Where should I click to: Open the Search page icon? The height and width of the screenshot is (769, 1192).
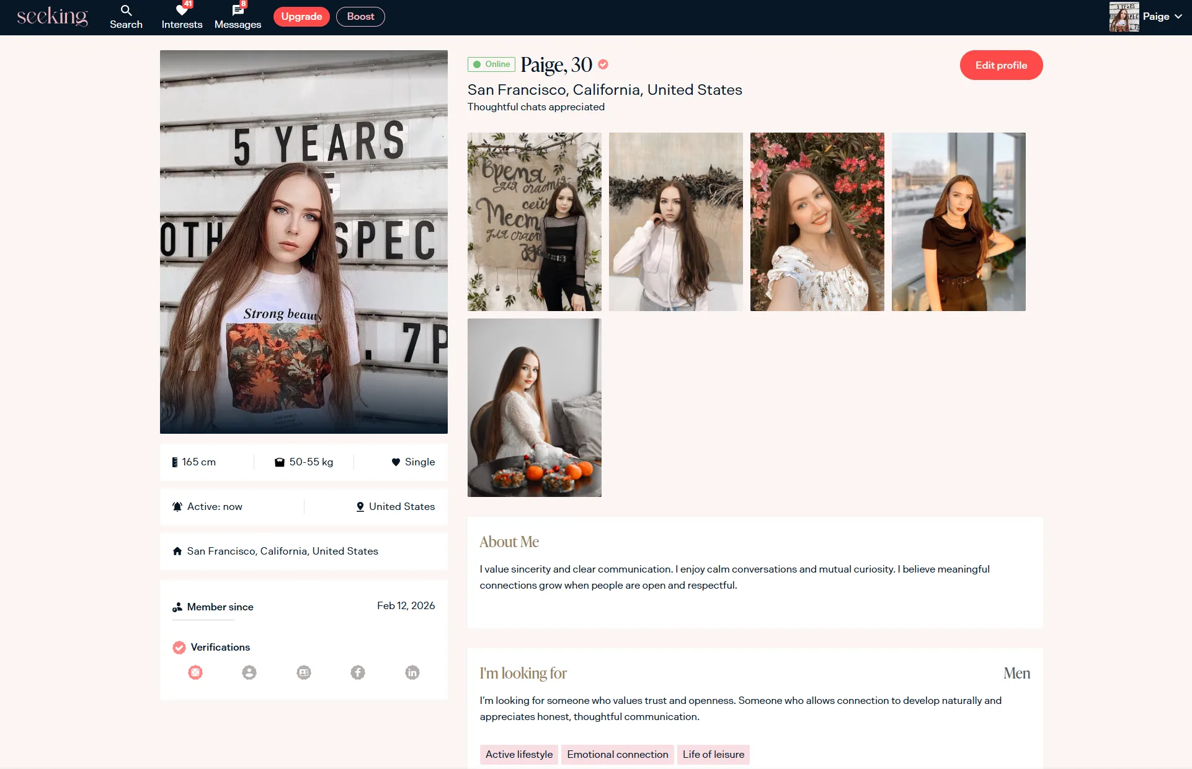(x=126, y=11)
